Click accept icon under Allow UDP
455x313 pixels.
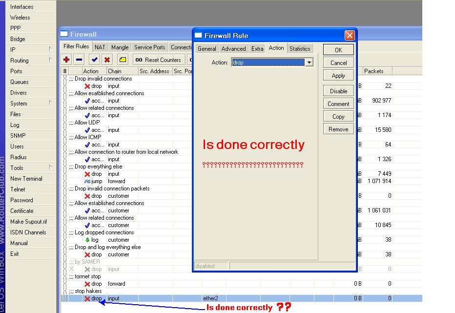[87, 130]
